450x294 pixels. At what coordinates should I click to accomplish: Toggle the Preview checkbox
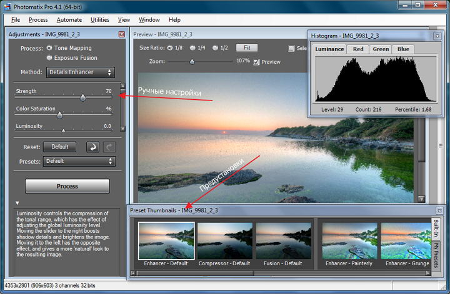coord(257,62)
